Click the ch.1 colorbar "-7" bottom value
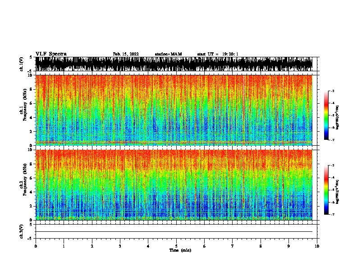 click(333, 140)
